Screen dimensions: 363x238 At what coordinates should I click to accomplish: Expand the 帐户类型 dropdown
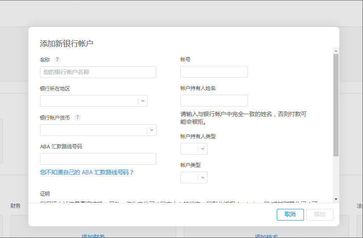pos(194,177)
